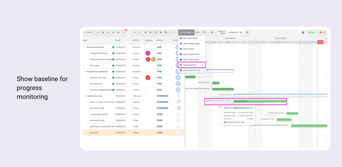Click the previous period left chevron
342x167 pixels.
171,32
